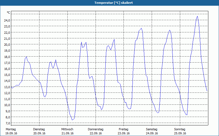The image size is (219, 136).
Task: Click Sunday's temperature peak near 24.6 °C
Action: (x=197, y=16)
